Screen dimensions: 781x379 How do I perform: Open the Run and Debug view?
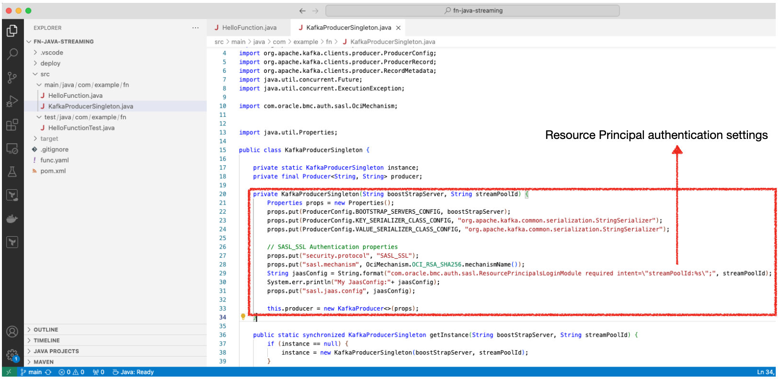point(12,101)
